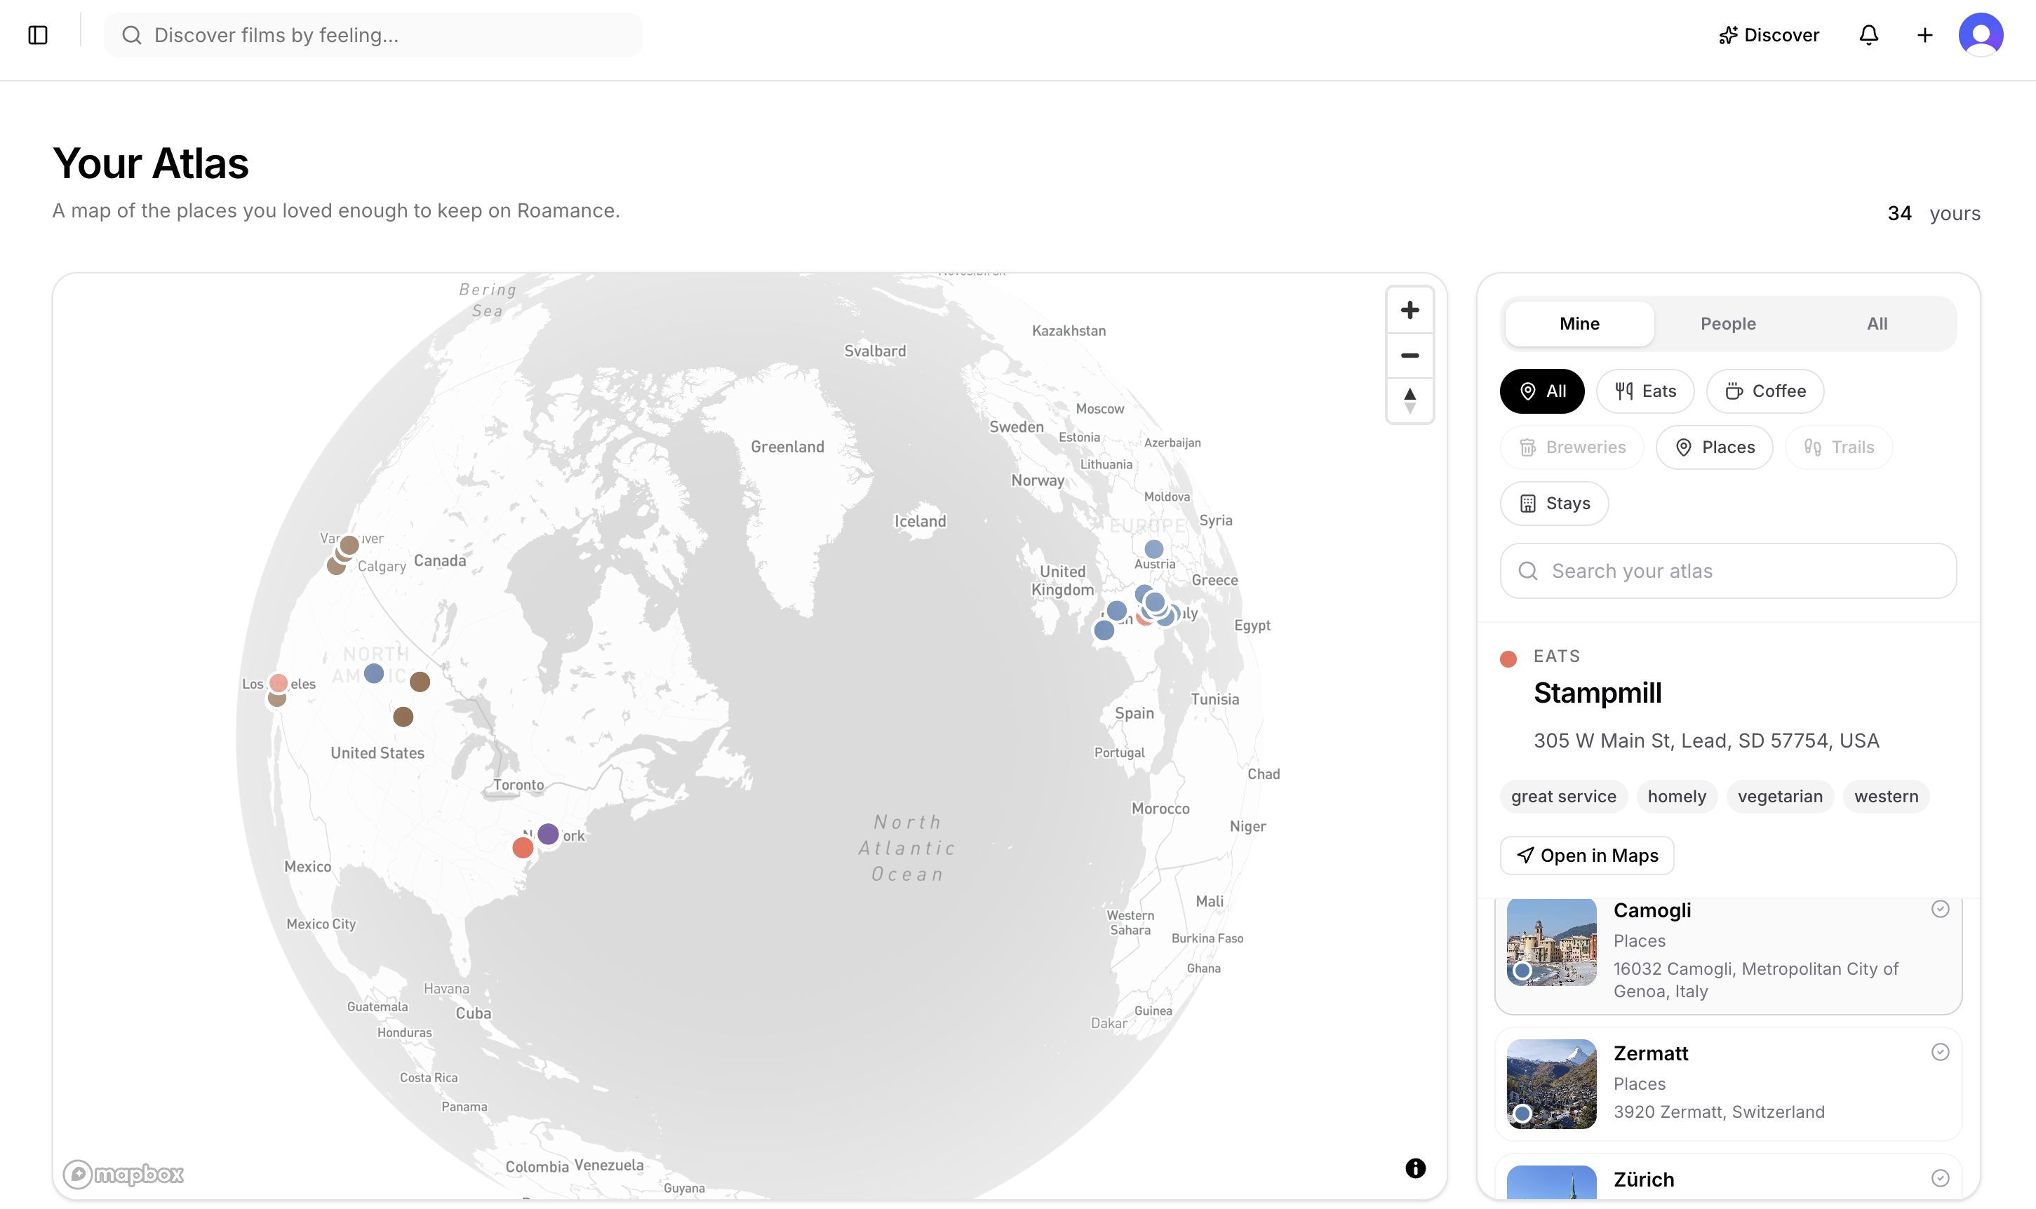Click the Mapbox logo
The width and height of the screenshot is (2036, 1209).
pos(123,1174)
